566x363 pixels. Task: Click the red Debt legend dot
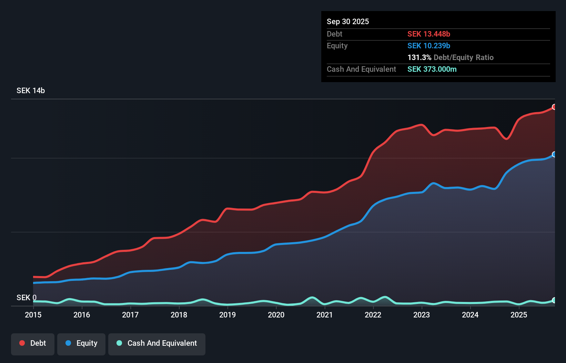22,343
